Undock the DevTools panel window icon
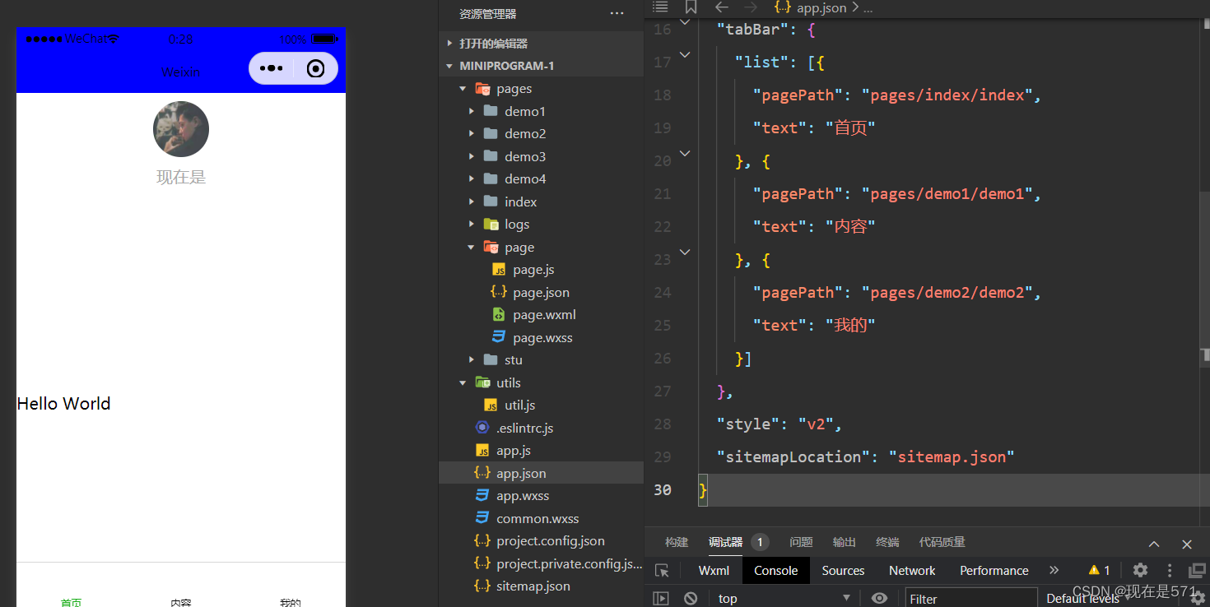This screenshot has height=607, width=1210. pyautogui.click(x=1198, y=570)
